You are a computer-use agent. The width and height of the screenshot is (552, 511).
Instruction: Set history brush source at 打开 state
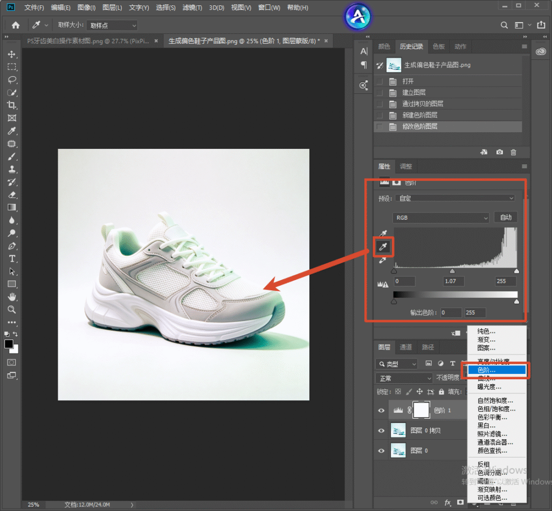click(379, 81)
